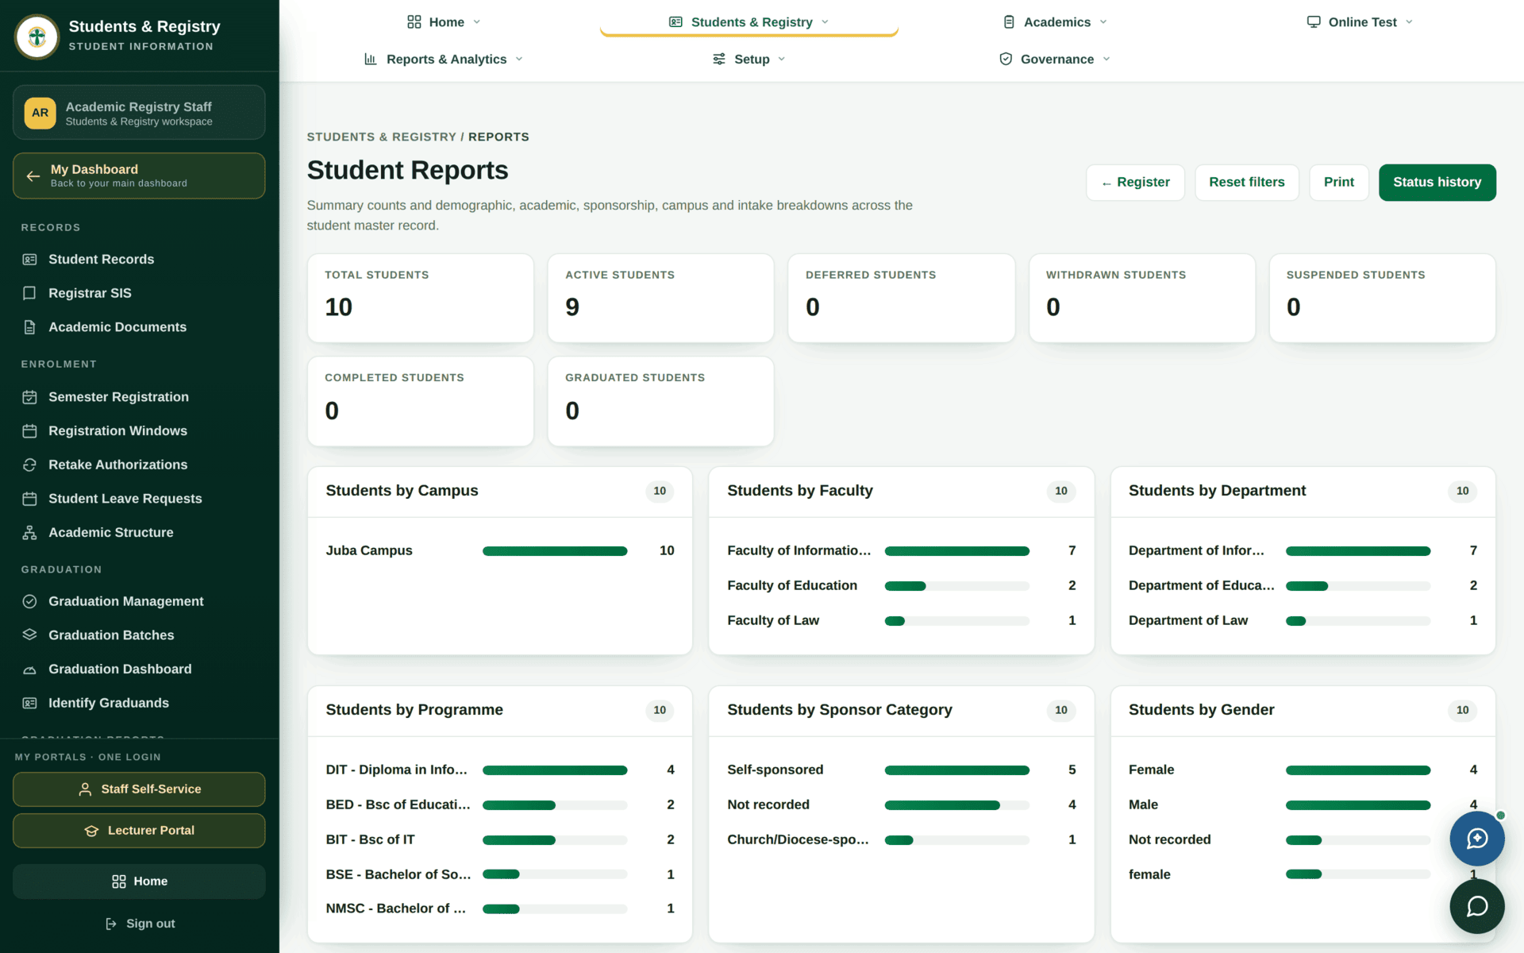Click the Total Students card
Image resolution: width=1524 pixels, height=953 pixels.
pos(421,299)
